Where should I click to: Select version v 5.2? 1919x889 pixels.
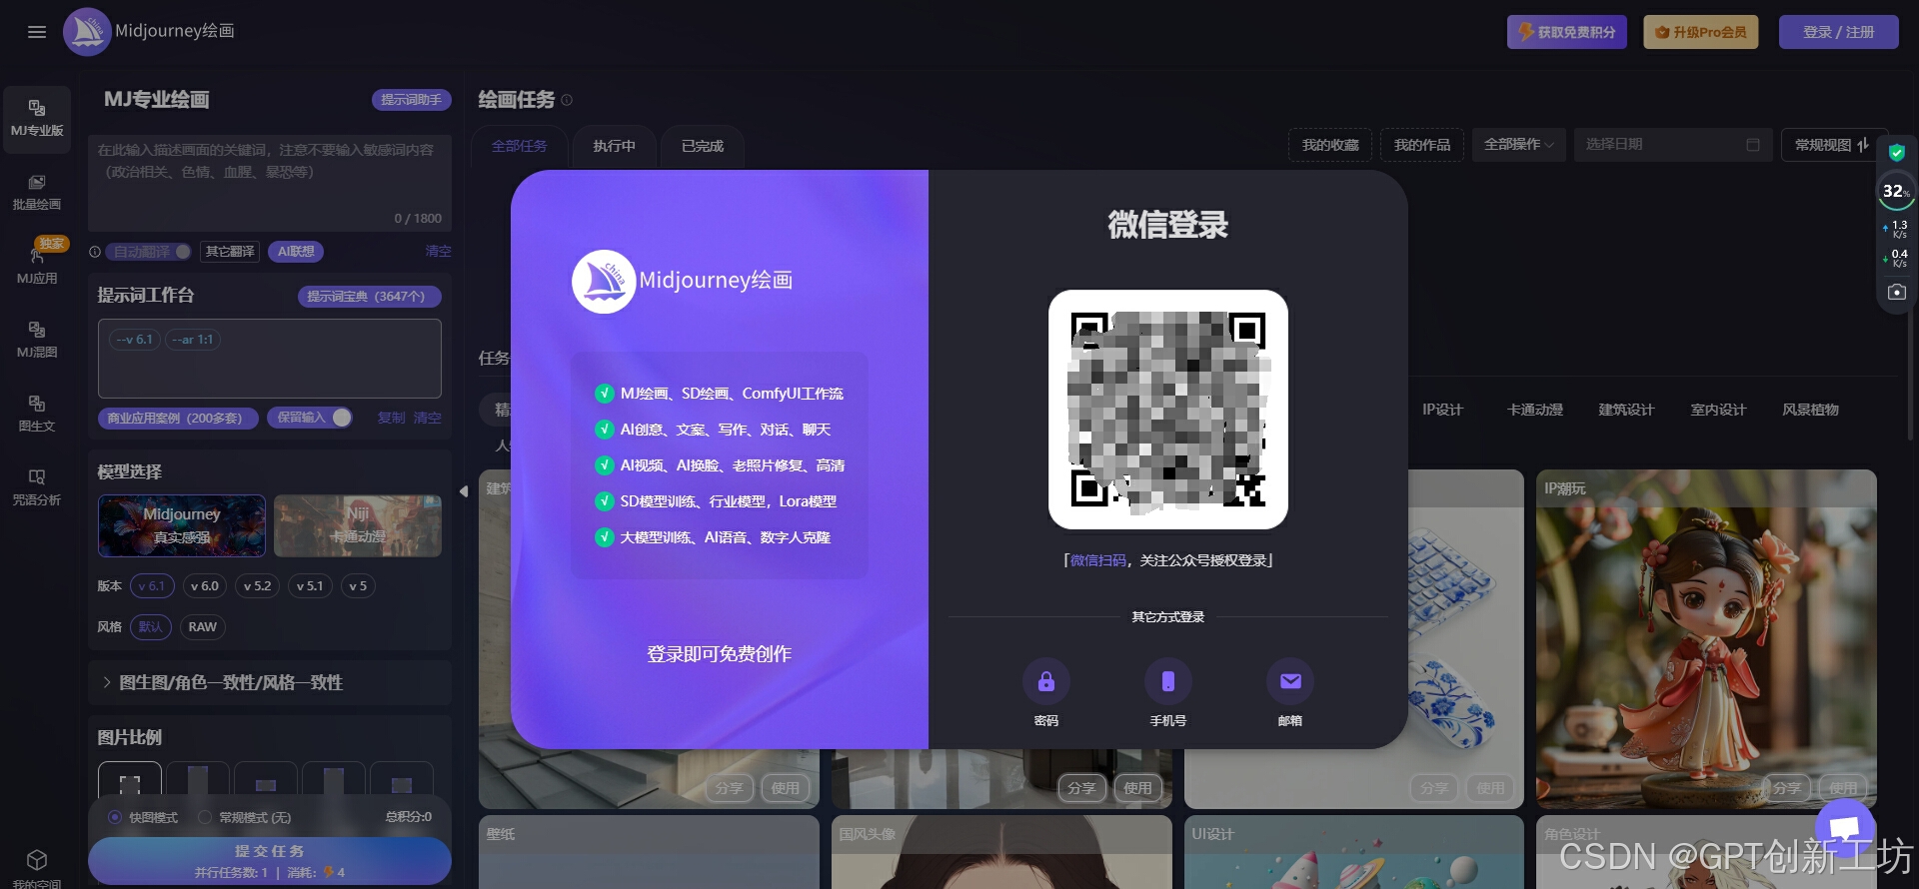[x=257, y=586]
